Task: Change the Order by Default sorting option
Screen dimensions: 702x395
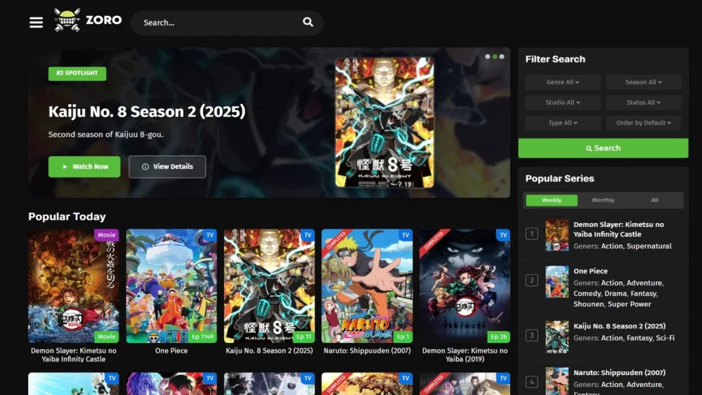Action: [x=643, y=123]
